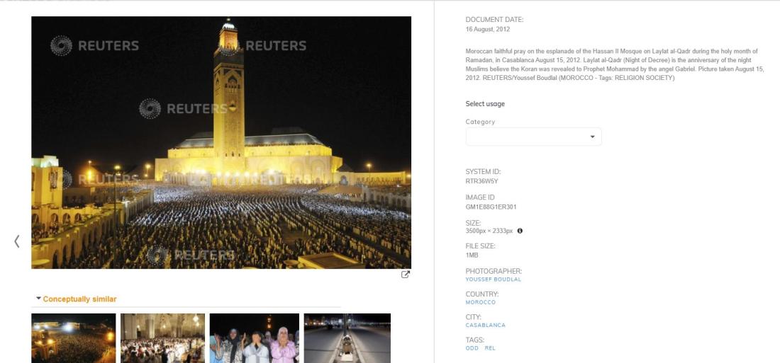This screenshot has height=363, width=780.
Task: Show size info tooltip icon
Action: click(520, 231)
